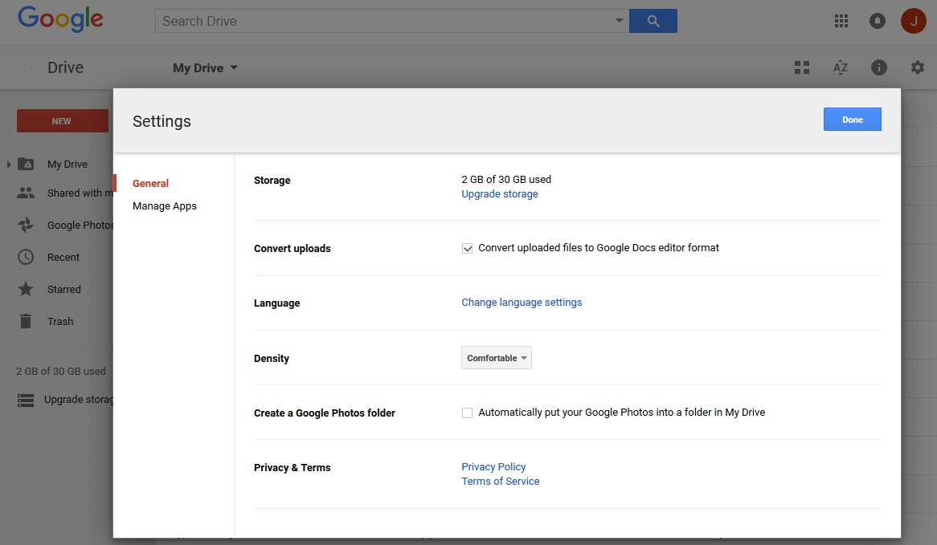Image resolution: width=937 pixels, height=545 pixels.
Task: Click the blue search magnifying glass
Action: click(x=653, y=20)
